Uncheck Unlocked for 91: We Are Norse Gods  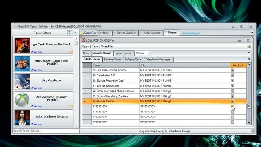(x=232, y=86)
